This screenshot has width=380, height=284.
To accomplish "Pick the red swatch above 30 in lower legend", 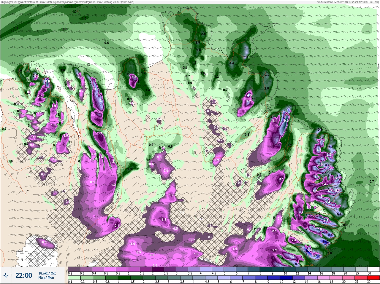I will point(374,278).
